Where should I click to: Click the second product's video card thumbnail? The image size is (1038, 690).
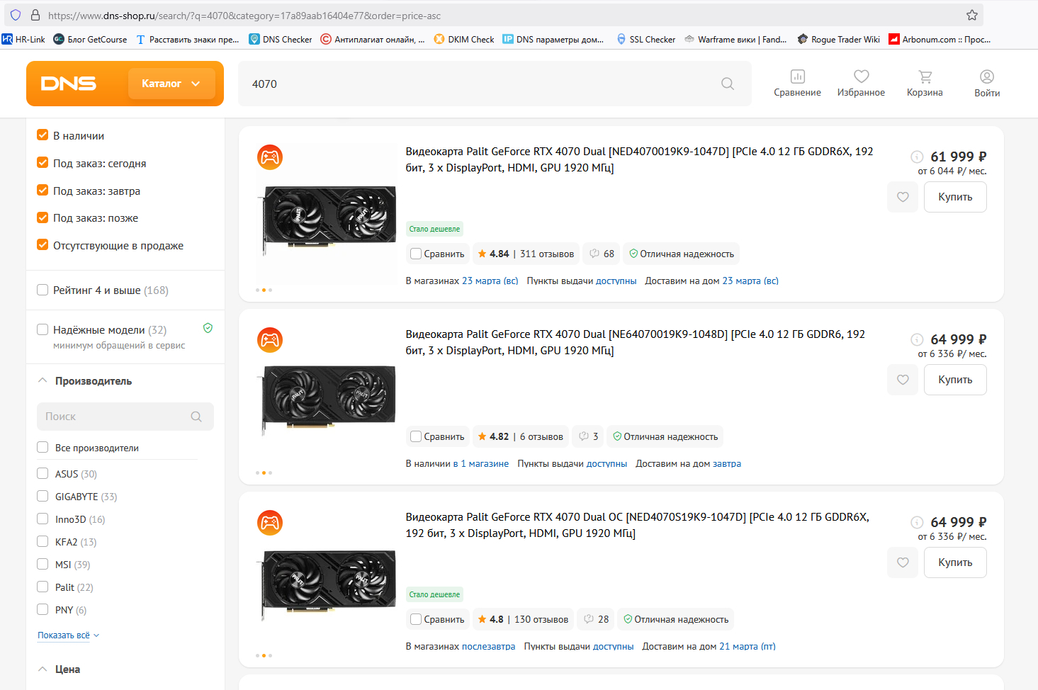(329, 395)
